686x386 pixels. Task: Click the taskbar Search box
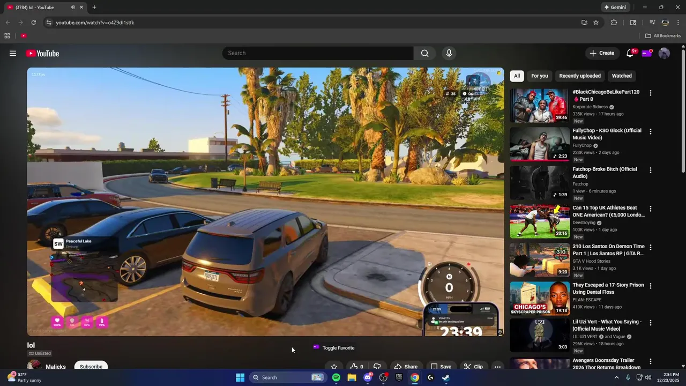[x=288, y=377]
